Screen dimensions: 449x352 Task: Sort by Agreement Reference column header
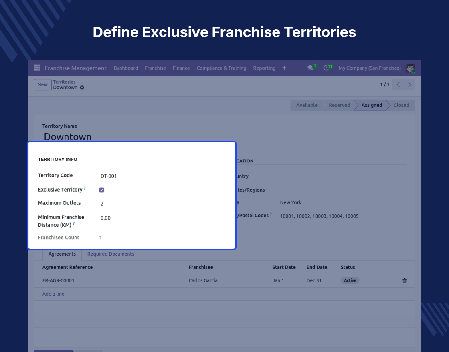pyautogui.click(x=68, y=268)
